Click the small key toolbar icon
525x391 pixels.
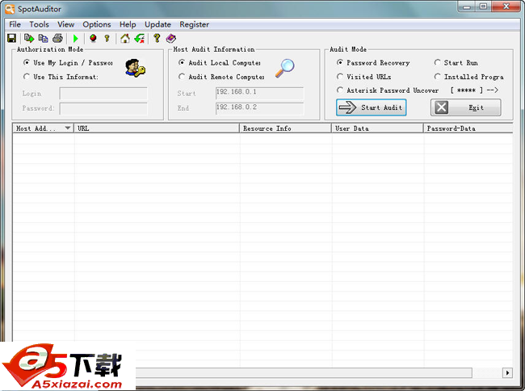point(107,38)
